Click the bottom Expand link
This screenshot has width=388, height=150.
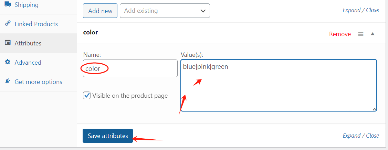pyautogui.click(x=351, y=136)
